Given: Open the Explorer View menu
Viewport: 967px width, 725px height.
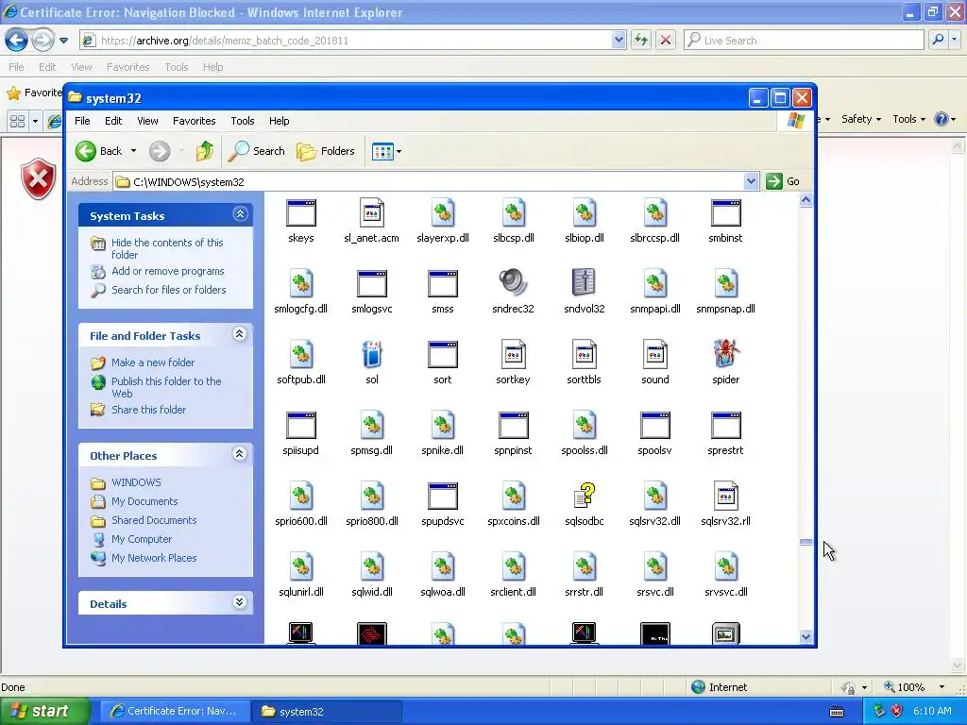Looking at the screenshot, I should coord(147,121).
